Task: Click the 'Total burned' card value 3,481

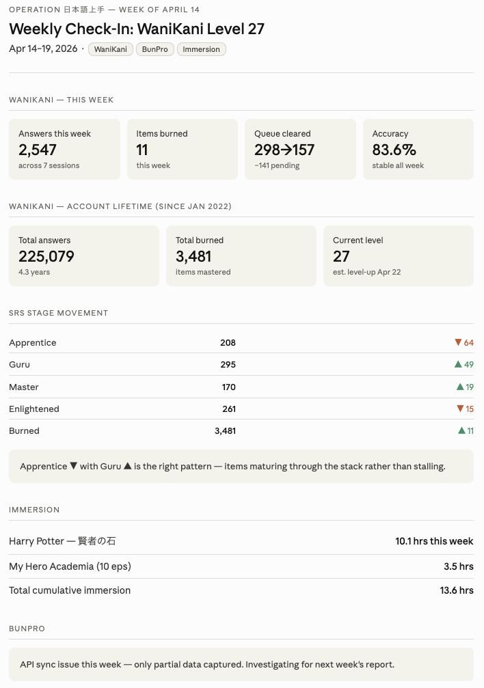Action: [x=193, y=257]
